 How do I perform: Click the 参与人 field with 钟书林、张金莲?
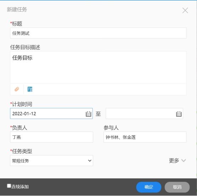tap(145, 137)
